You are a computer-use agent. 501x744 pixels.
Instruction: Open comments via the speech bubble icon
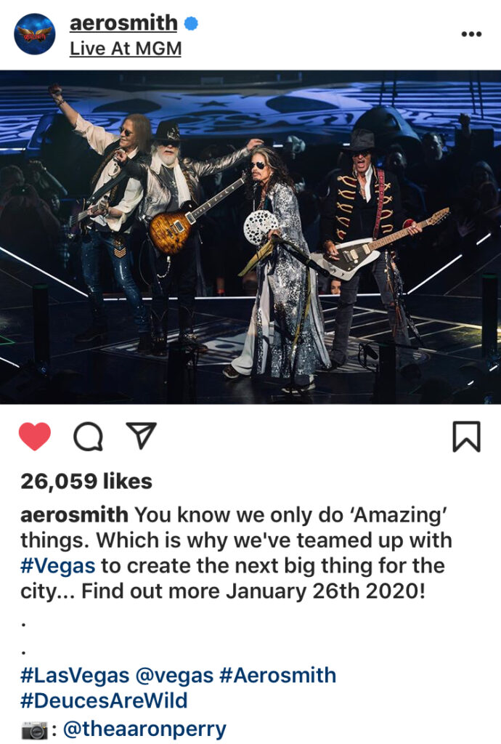[88, 437]
